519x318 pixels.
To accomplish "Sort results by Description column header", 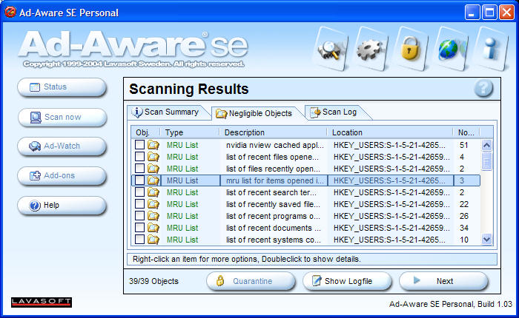I will (274, 132).
